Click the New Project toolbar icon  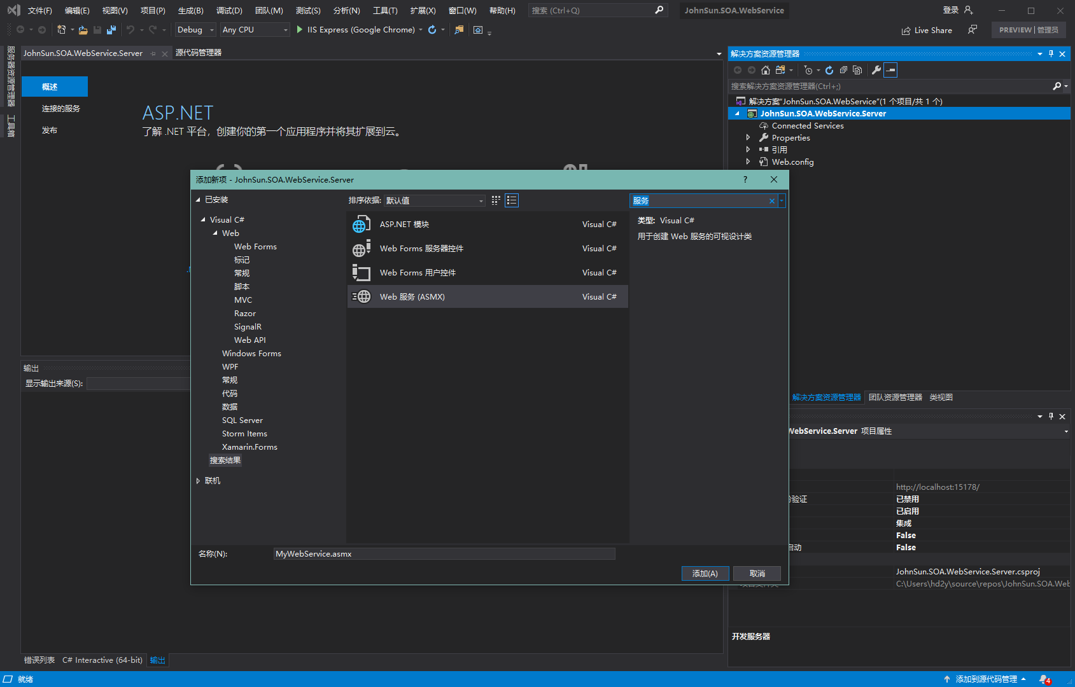(x=61, y=30)
